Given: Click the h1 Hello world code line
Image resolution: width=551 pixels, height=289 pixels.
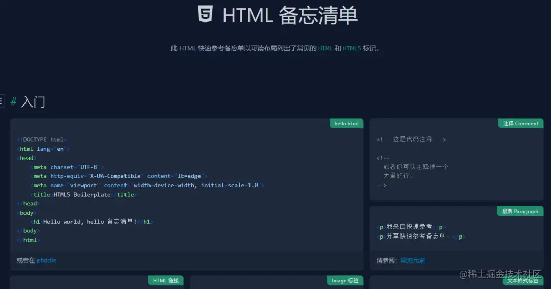Looking at the screenshot, I should [92, 222].
